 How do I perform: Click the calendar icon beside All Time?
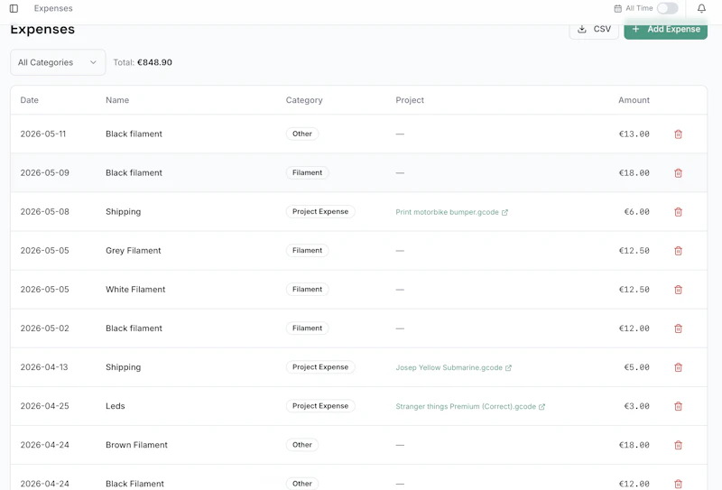coord(618,8)
